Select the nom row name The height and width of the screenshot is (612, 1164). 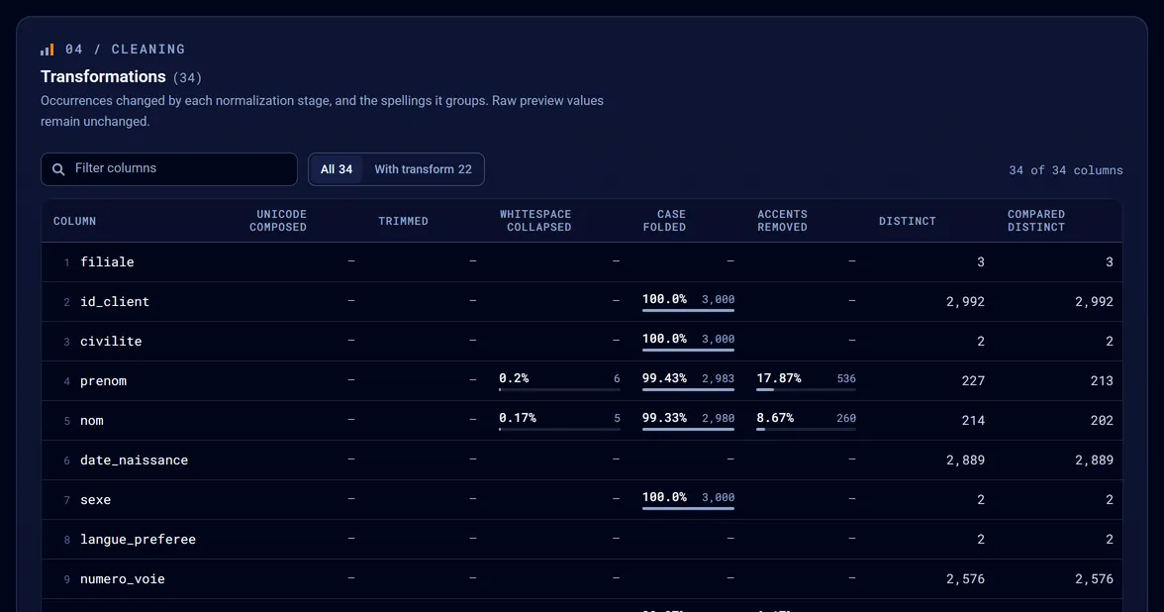pyautogui.click(x=92, y=420)
